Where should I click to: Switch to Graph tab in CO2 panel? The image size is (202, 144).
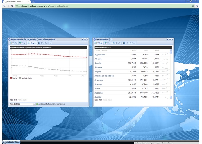coord(117,43)
